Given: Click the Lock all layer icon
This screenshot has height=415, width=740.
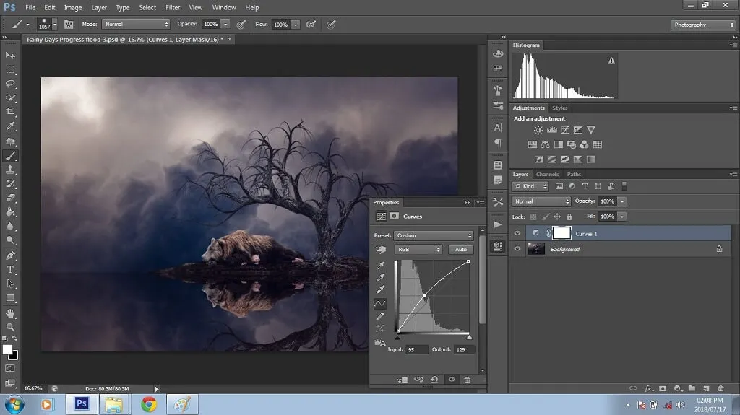Looking at the screenshot, I should tap(569, 217).
